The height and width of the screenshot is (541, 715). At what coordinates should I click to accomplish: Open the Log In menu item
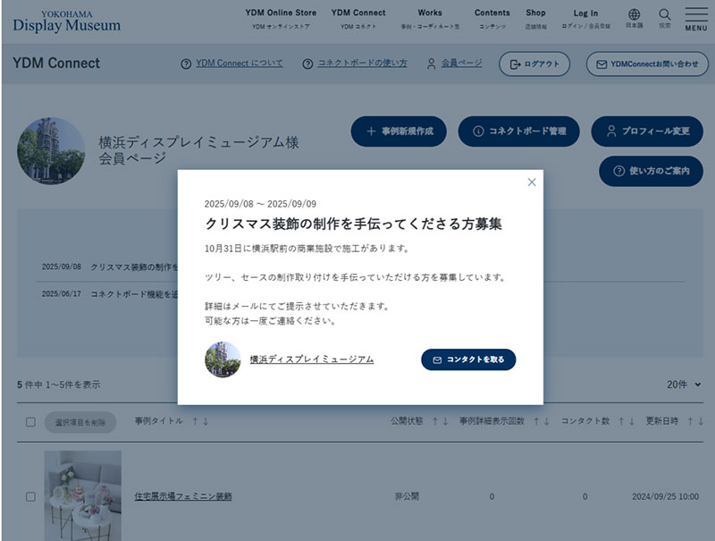pos(585,19)
